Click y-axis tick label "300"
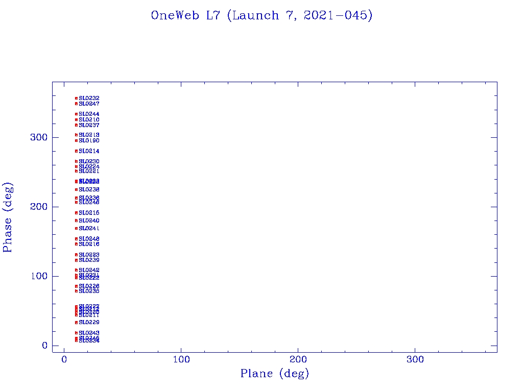523x392 pixels. click(39, 137)
